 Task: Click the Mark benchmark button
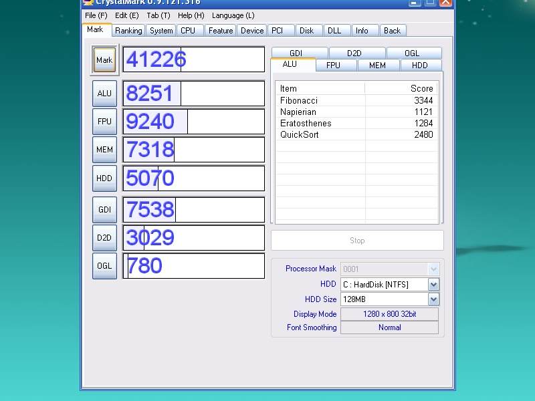point(104,60)
